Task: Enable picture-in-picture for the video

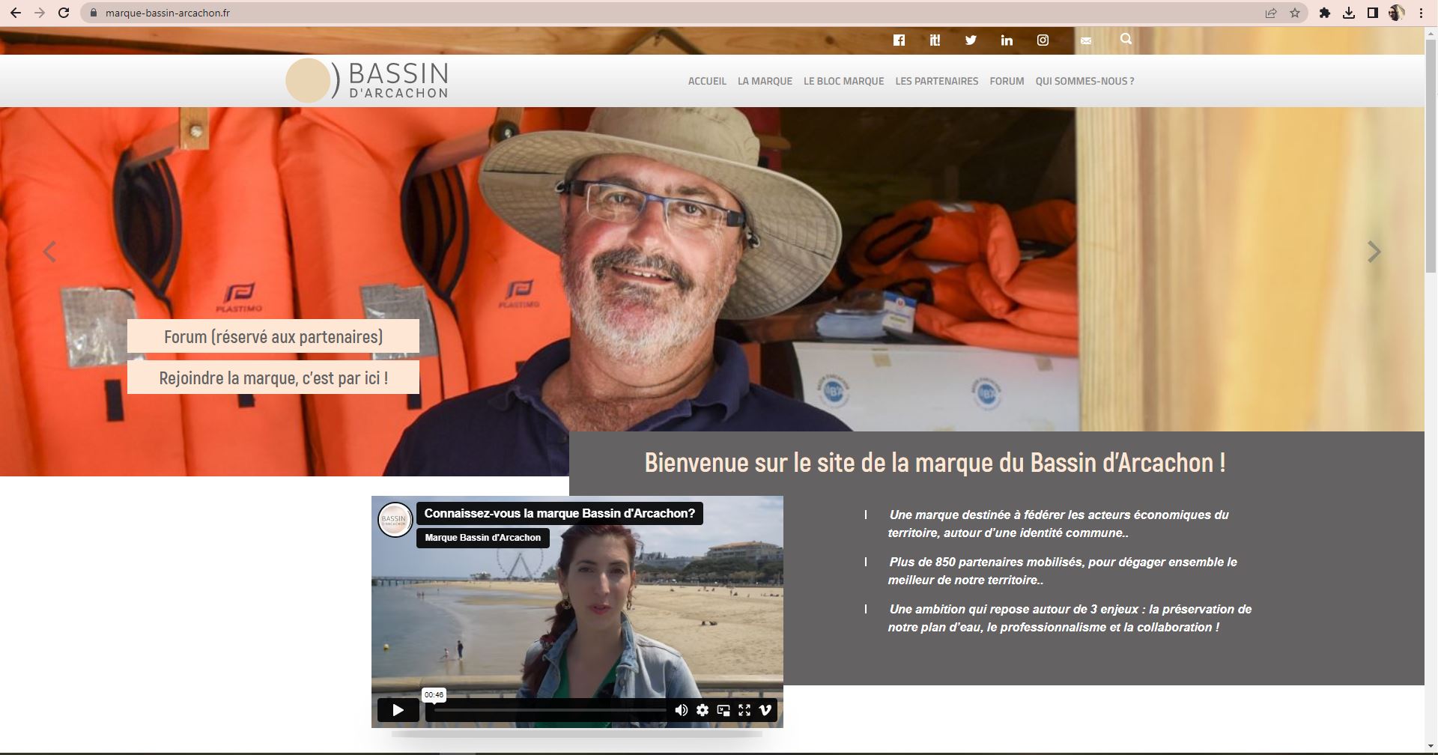Action: (723, 710)
